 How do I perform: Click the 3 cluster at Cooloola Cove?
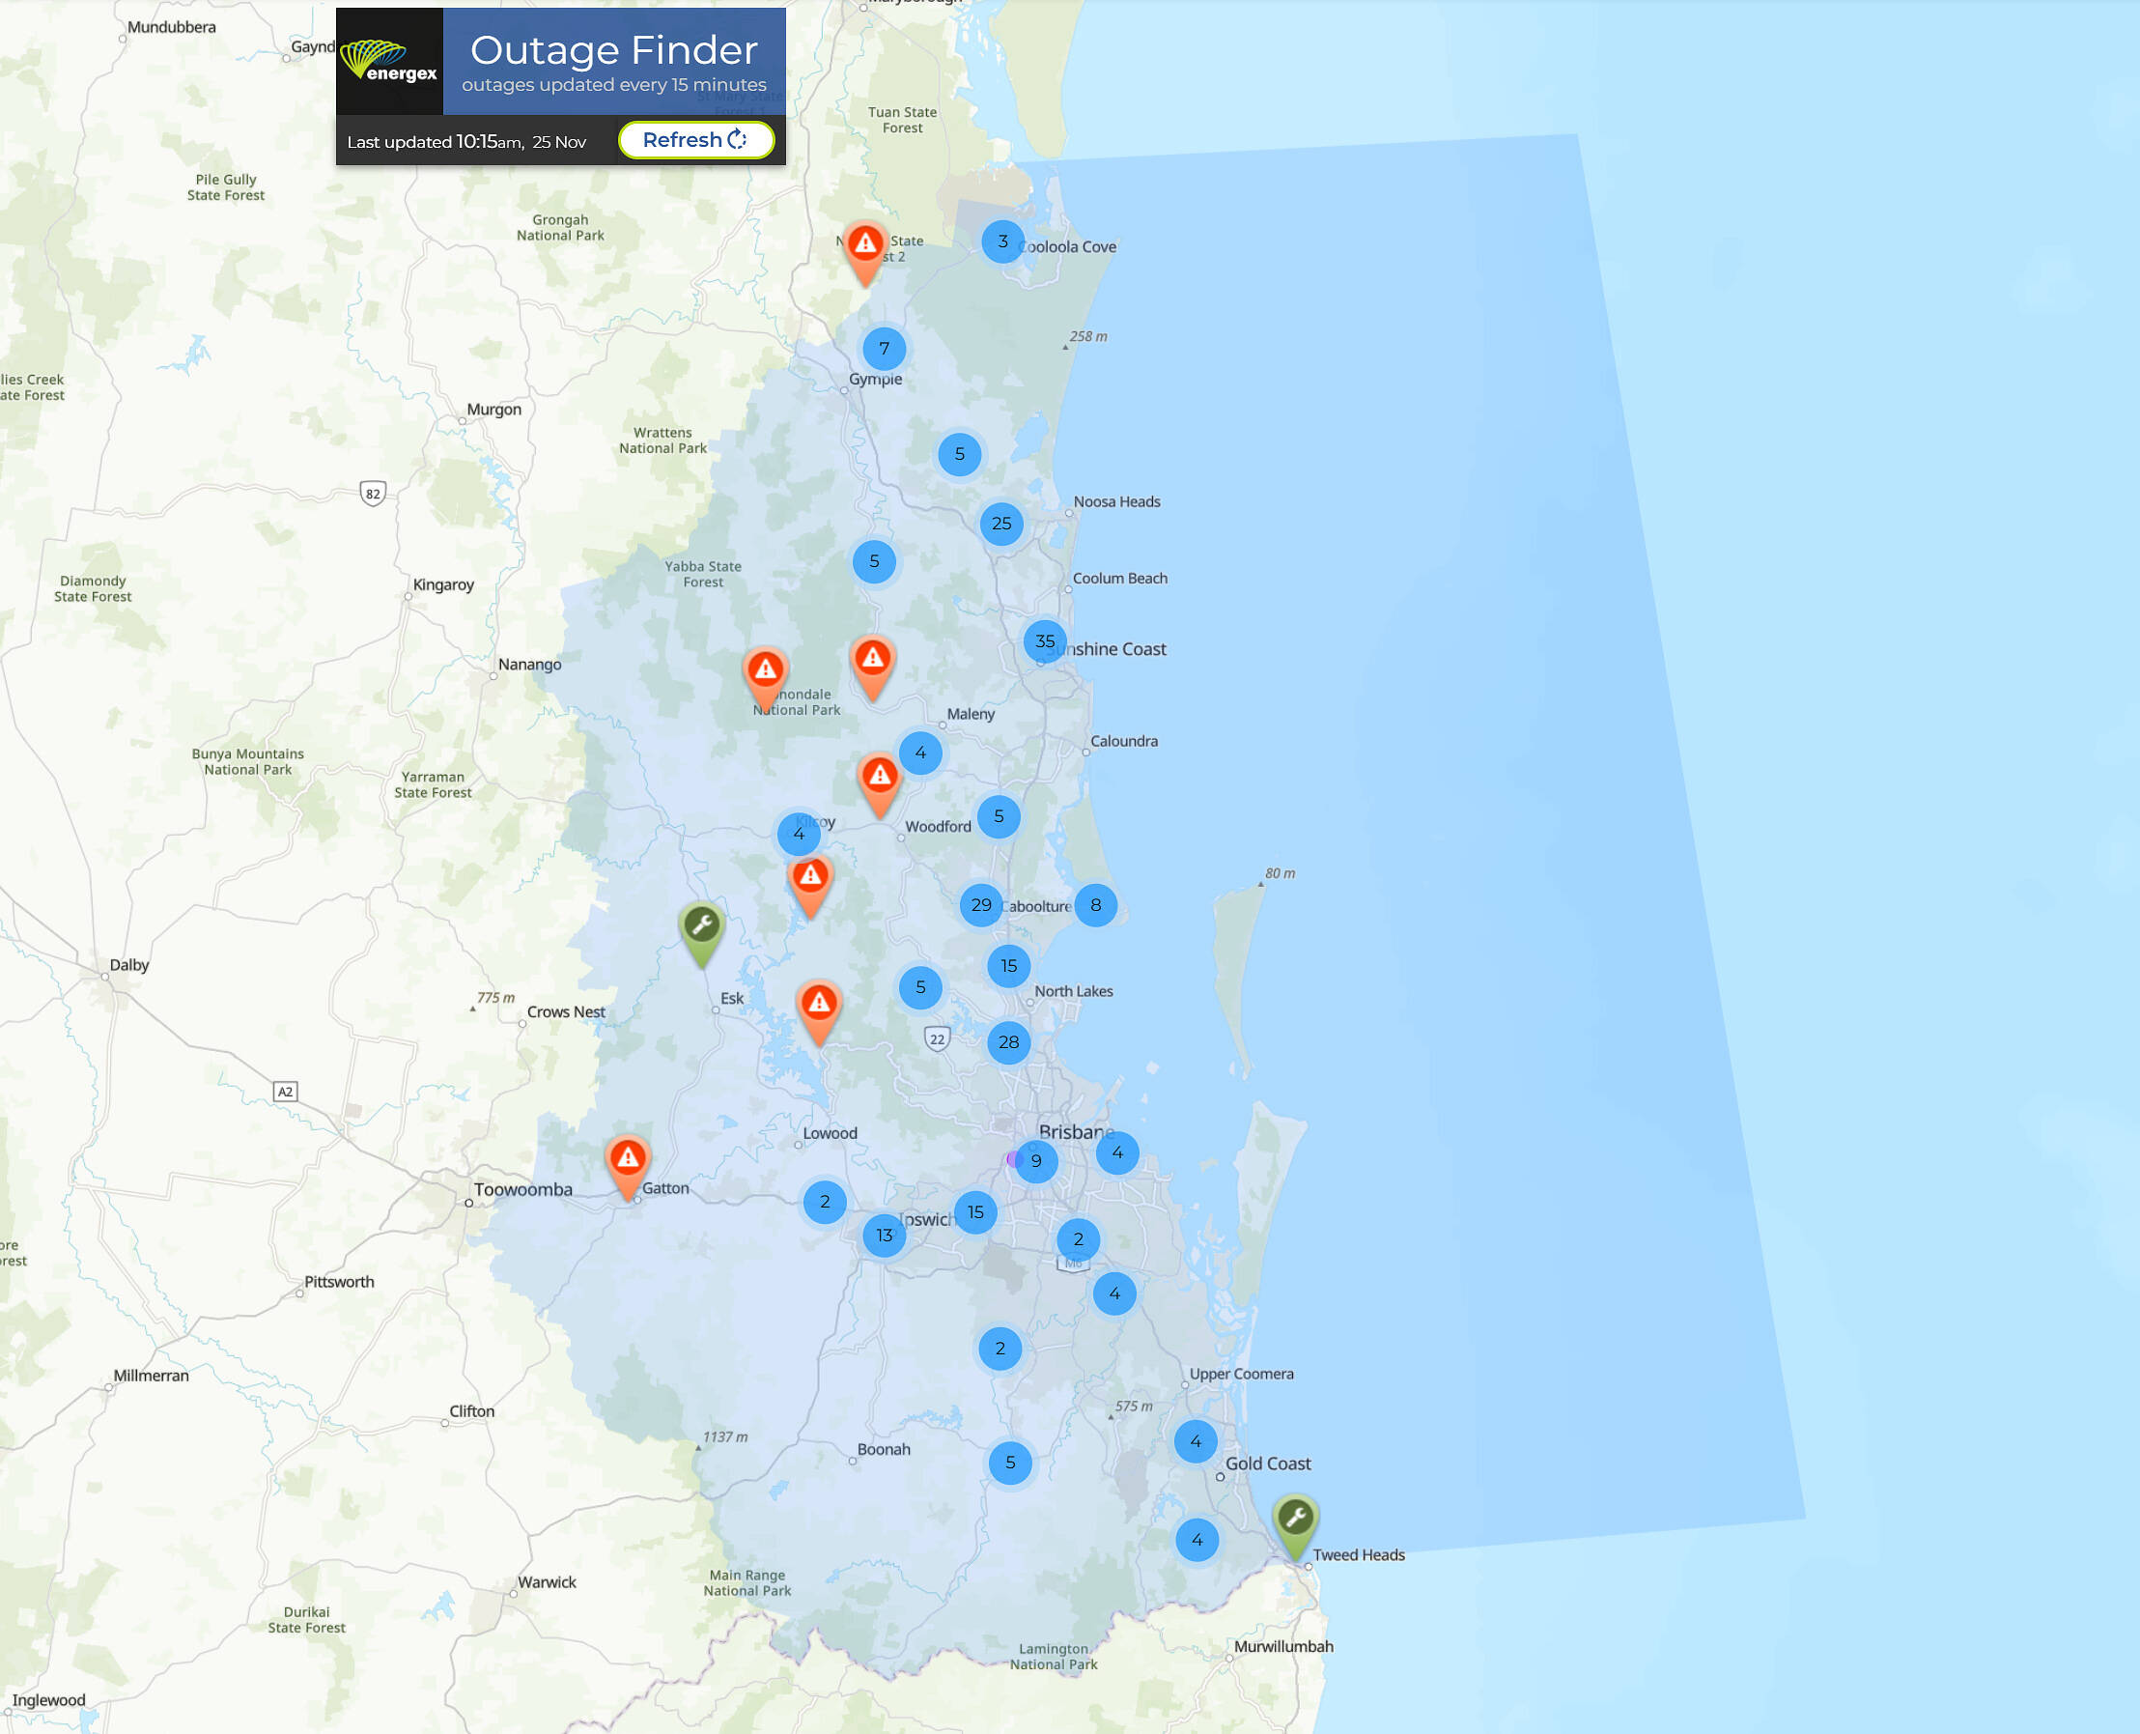point(1002,242)
